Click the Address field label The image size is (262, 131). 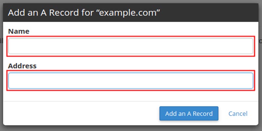tap(22, 66)
